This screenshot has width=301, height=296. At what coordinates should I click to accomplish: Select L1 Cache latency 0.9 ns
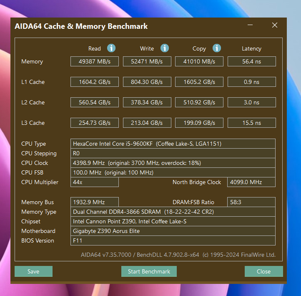click(252, 82)
